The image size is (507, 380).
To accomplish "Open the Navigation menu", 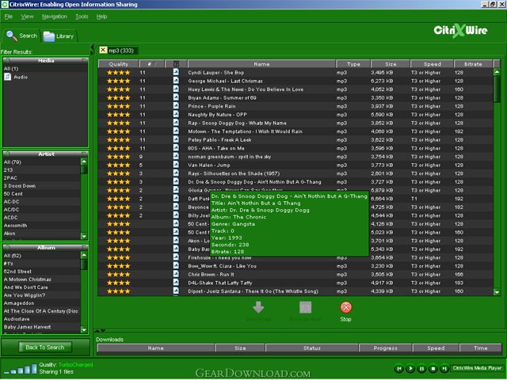I will (x=55, y=17).
